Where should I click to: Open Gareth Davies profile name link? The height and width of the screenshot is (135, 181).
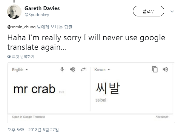tap(42, 8)
